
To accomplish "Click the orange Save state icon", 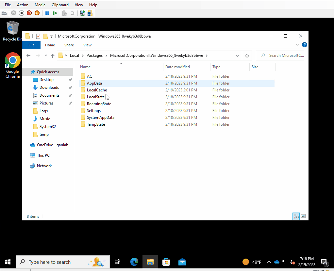I will 37,13.
